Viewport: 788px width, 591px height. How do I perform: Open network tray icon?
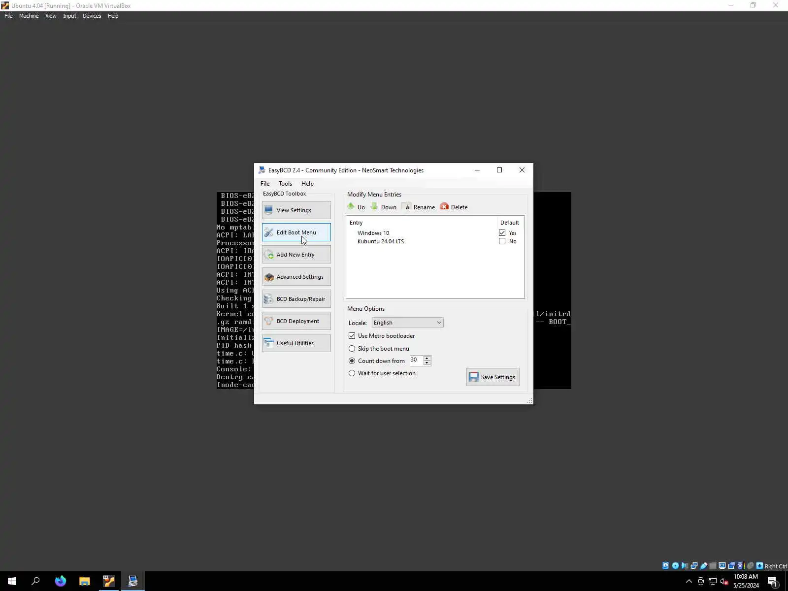pyautogui.click(x=713, y=582)
